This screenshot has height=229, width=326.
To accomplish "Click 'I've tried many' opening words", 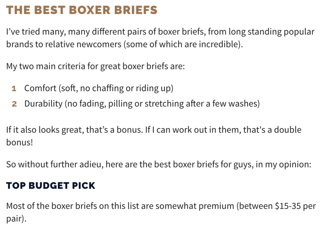I will click(x=36, y=32).
